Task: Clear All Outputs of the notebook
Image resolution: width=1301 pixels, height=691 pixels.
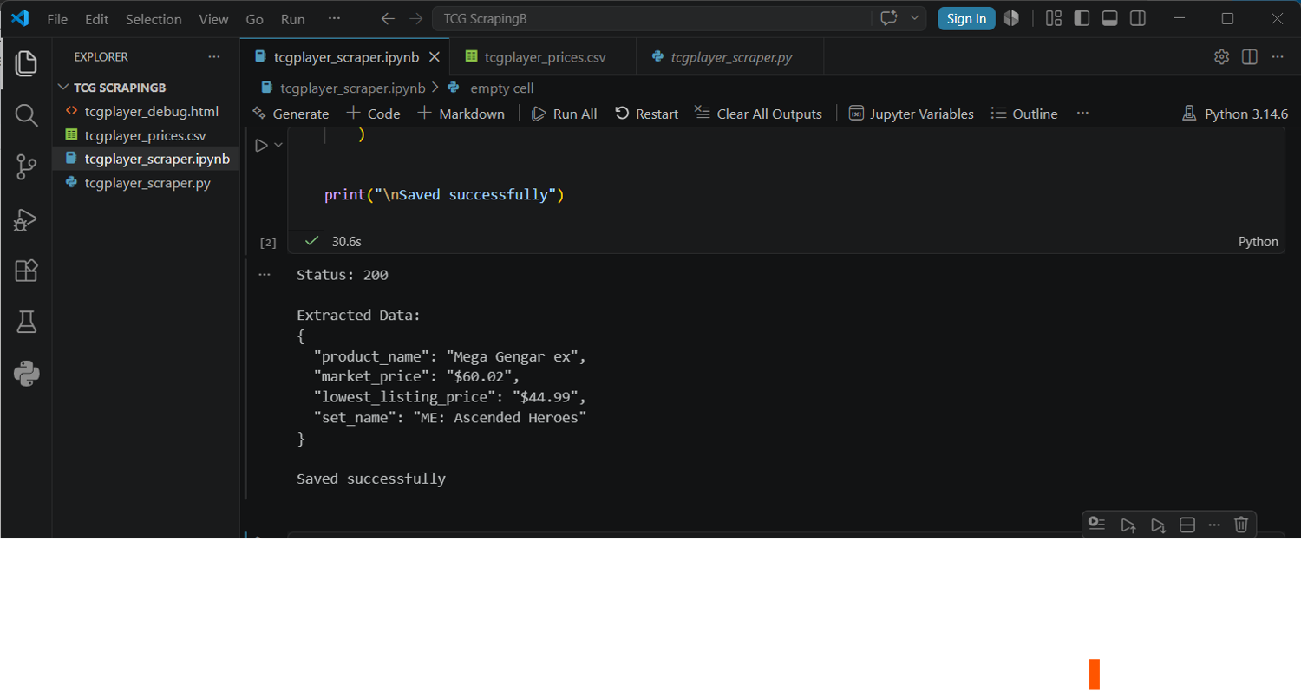Action: pyautogui.click(x=758, y=114)
